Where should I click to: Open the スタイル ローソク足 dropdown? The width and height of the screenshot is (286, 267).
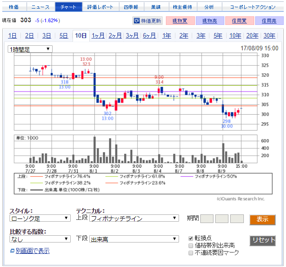[40, 218]
